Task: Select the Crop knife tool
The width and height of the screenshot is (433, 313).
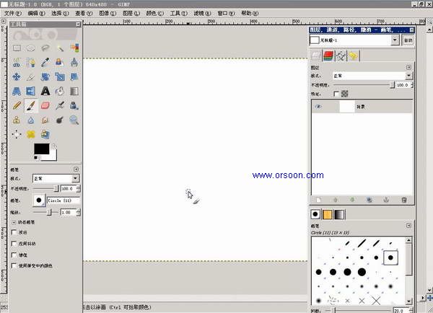Action: [x=31, y=77]
